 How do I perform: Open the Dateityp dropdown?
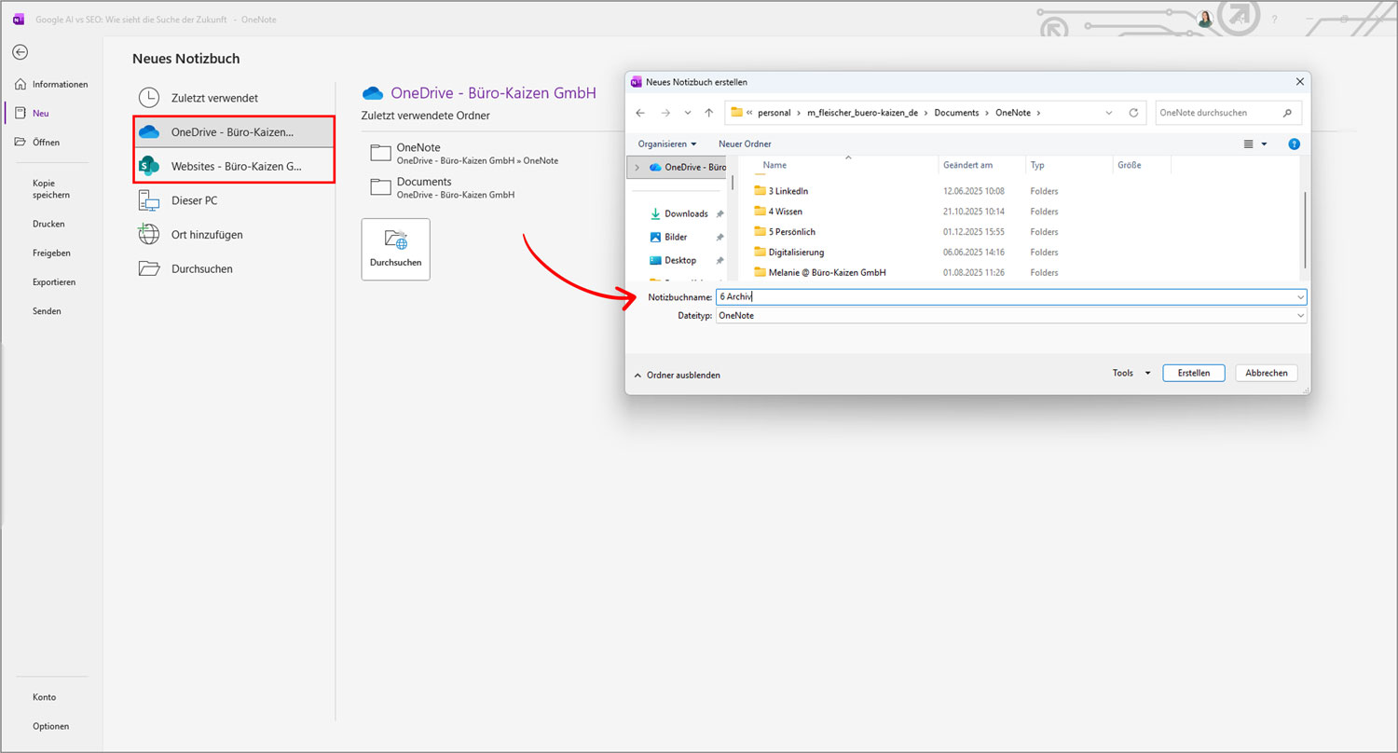click(1299, 315)
